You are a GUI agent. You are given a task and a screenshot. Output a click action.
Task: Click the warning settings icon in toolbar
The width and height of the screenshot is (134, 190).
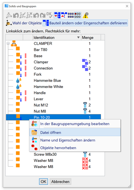click(85, 15)
